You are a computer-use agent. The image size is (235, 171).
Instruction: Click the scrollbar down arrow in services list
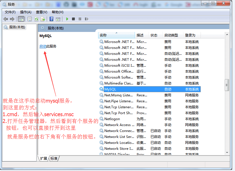(227, 152)
